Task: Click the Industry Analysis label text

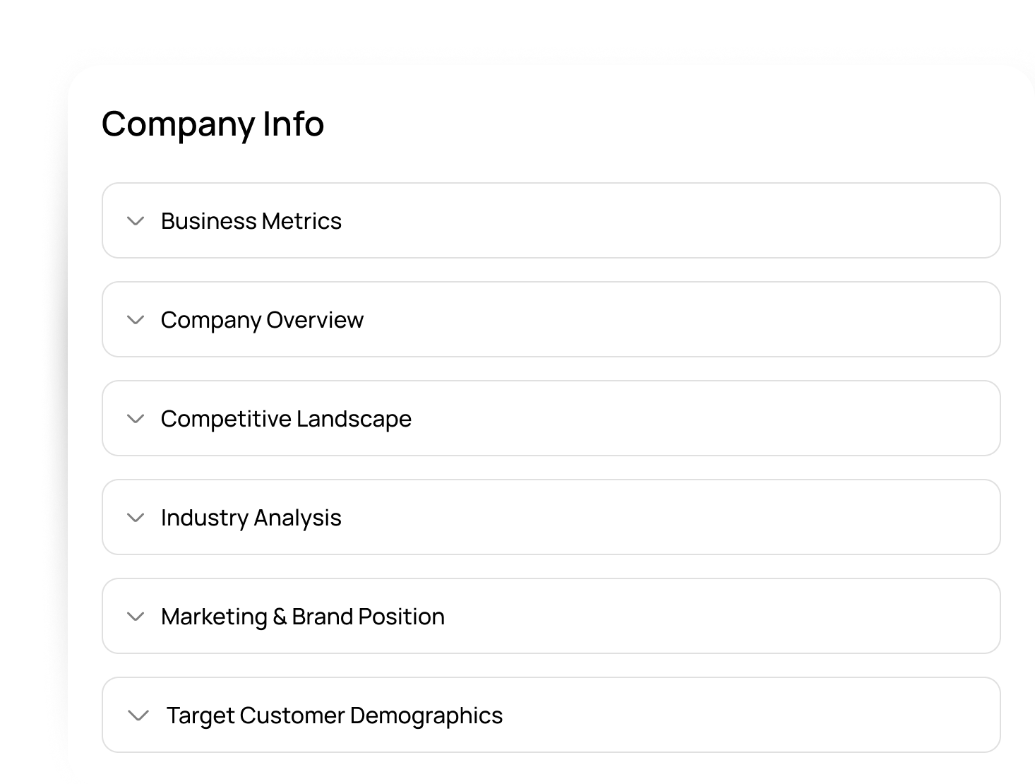Action: click(251, 518)
